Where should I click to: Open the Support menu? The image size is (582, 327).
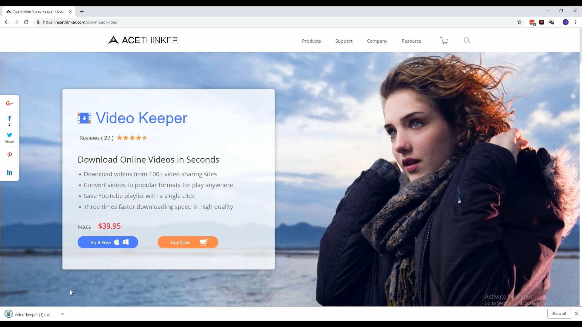point(344,41)
